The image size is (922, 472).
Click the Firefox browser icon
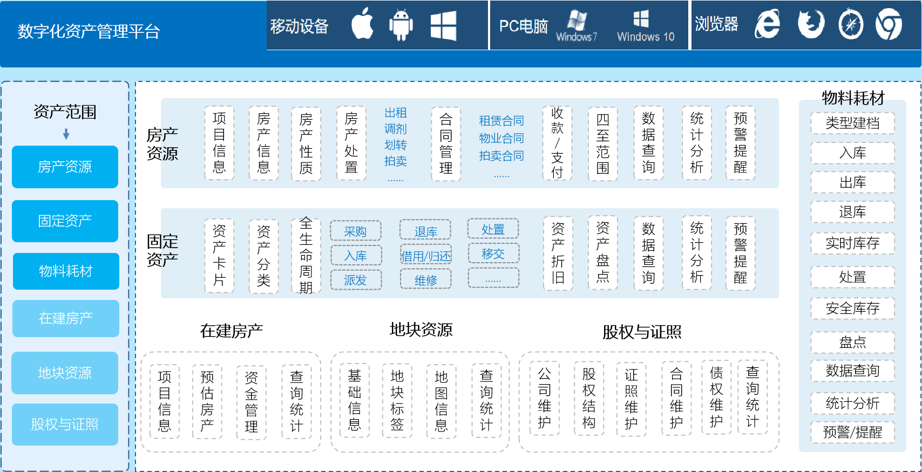[x=811, y=24]
